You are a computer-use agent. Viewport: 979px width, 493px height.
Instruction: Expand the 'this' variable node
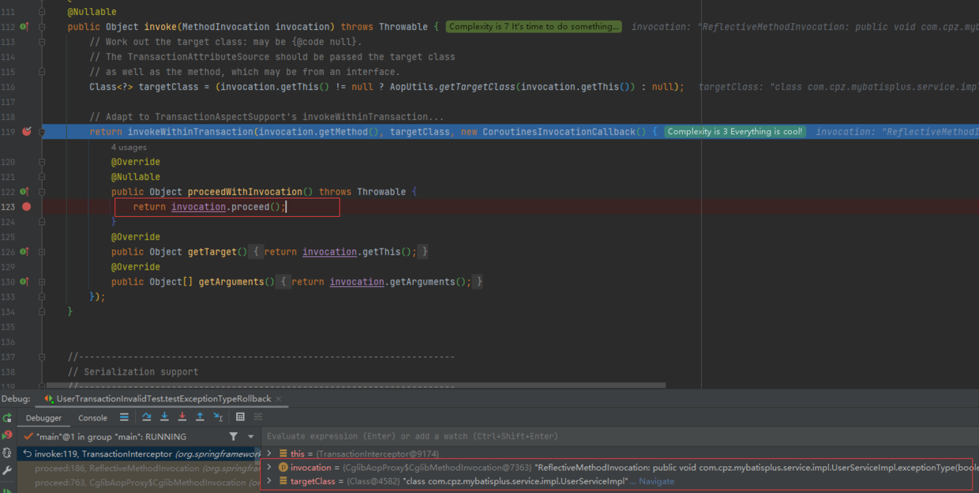269,454
